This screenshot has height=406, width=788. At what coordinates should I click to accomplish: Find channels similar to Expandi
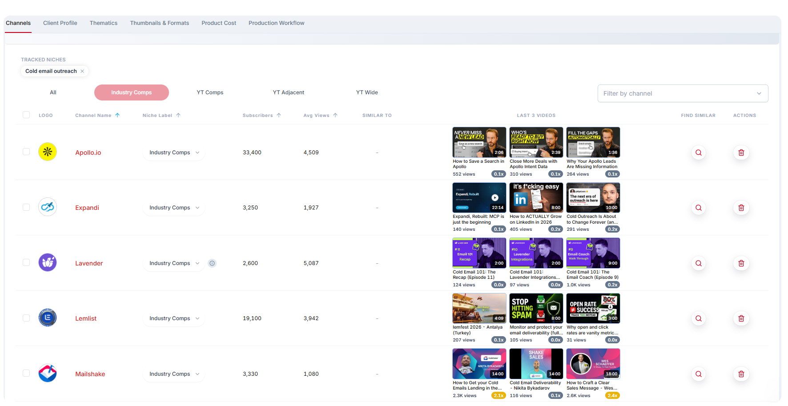699,208
